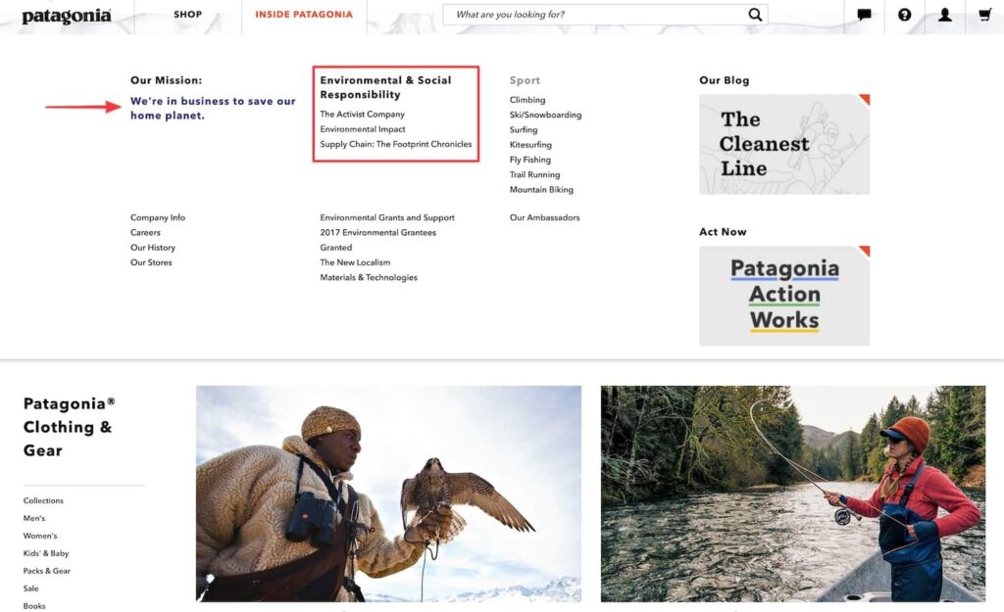
Task: Go to Surfing page
Action: click(524, 130)
